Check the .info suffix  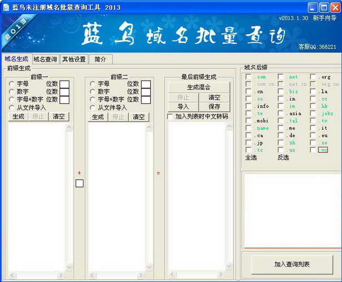coord(248,106)
